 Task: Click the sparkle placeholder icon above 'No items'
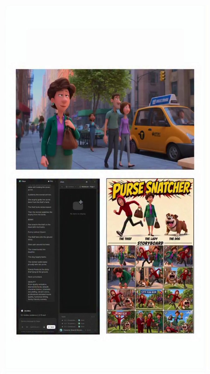pos(78,205)
